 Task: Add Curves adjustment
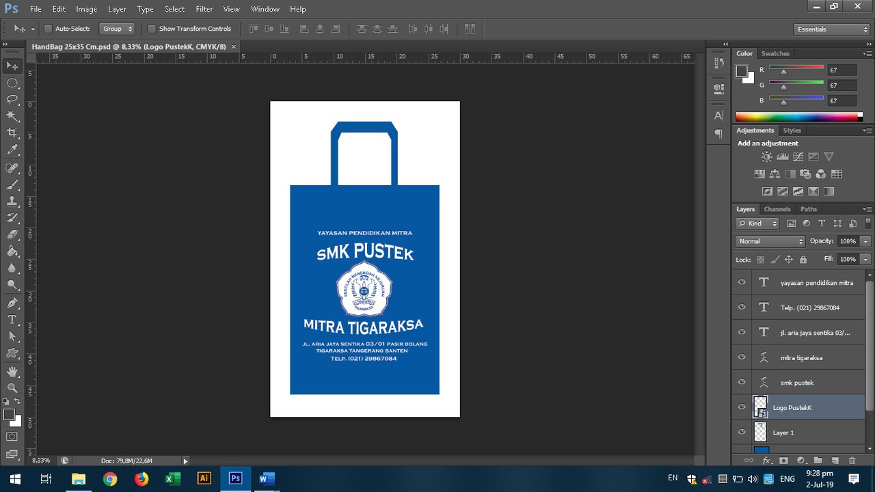click(798, 157)
